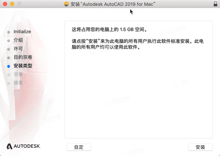This screenshot has height=156, width=220.
Task: Select the highlighted 安装类型 step label
Action: click(23, 66)
